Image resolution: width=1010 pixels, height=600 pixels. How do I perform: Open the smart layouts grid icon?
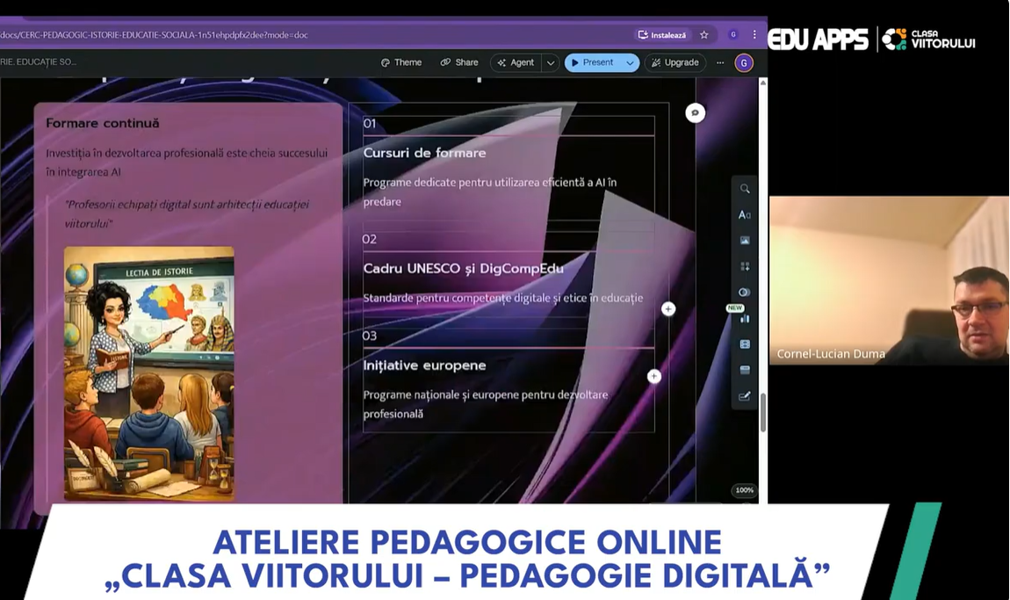click(x=745, y=266)
